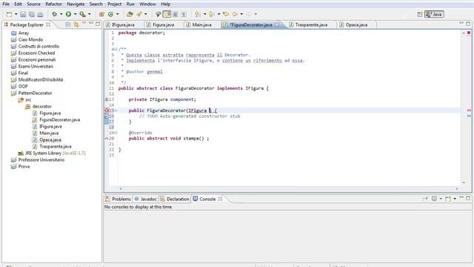The height and width of the screenshot is (267, 474).
Task: Click the Previous Annotation icon
Action: coord(212,14)
